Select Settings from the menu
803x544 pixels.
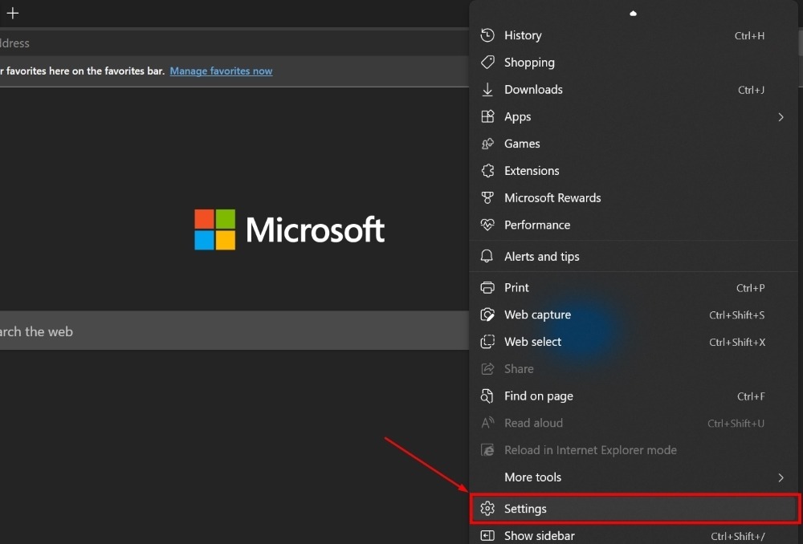click(525, 508)
